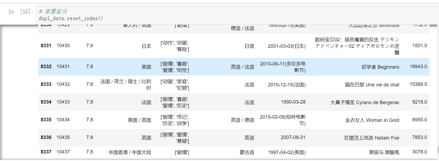Click title 猫在巴黎 Une vie de chat
This screenshot has width=439, height=161.
click(x=372, y=85)
